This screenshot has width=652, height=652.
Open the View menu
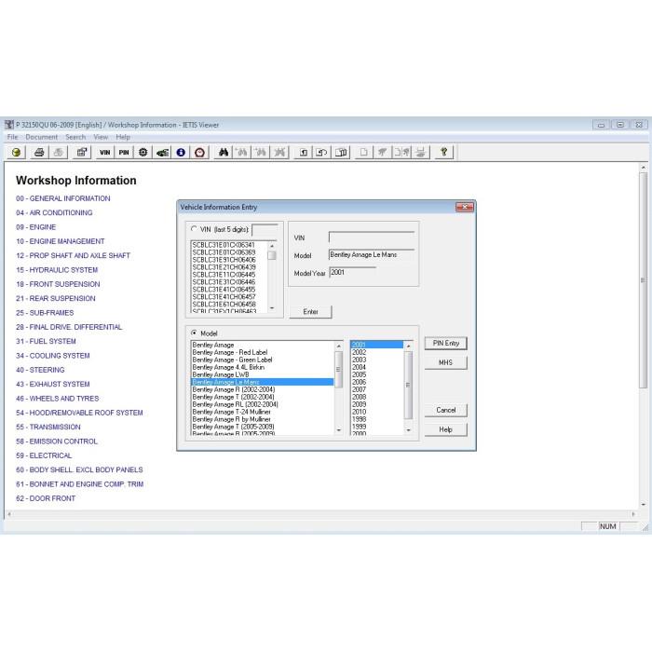[101, 137]
